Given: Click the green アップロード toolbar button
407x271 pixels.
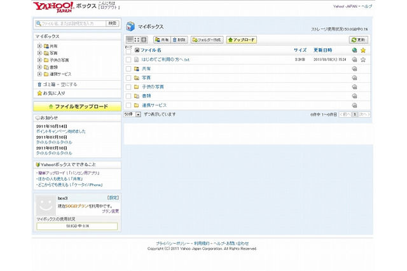Looking at the screenshot, I should [x=242, y=39].
